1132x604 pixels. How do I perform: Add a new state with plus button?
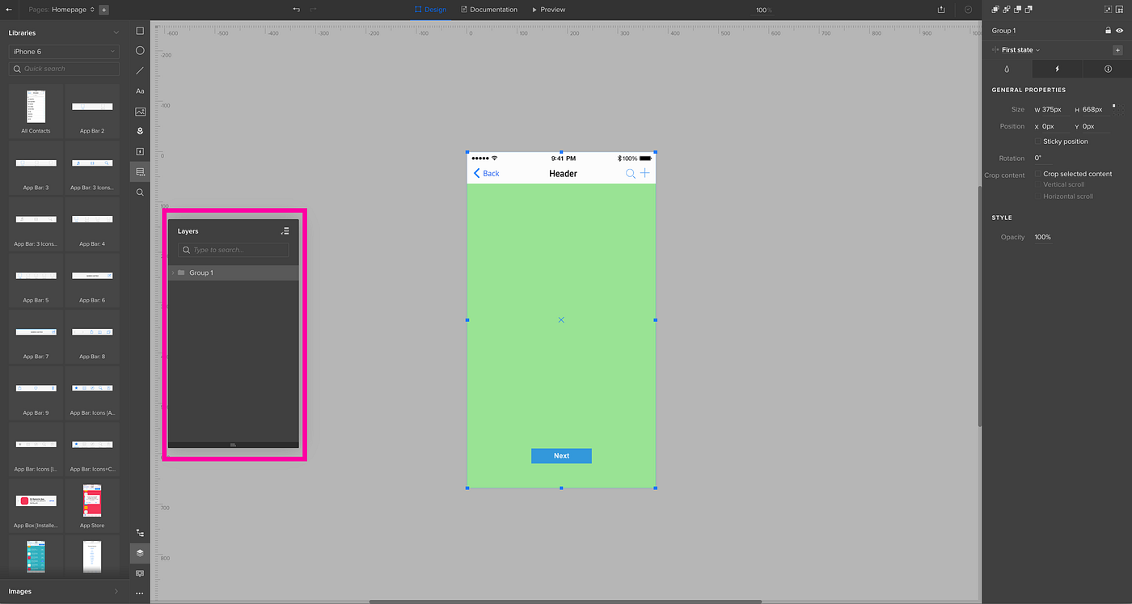pos(1117,50)
